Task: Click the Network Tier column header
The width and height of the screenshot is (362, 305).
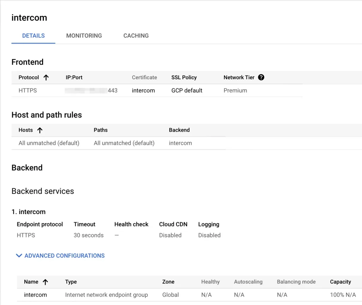Action: click(x=239, y=77)
